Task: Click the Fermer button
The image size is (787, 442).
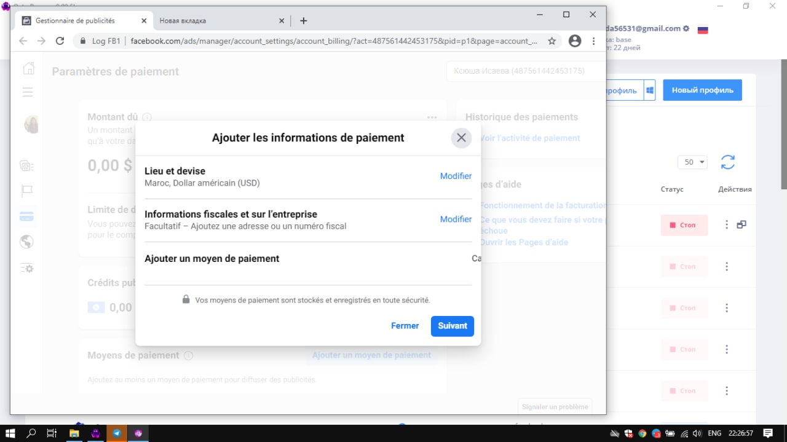Action: 405,326
